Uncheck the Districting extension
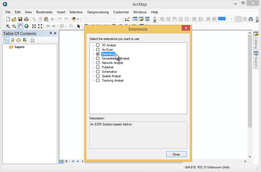Viewport: 261px width, 172px height. click(x=98, y=54)
